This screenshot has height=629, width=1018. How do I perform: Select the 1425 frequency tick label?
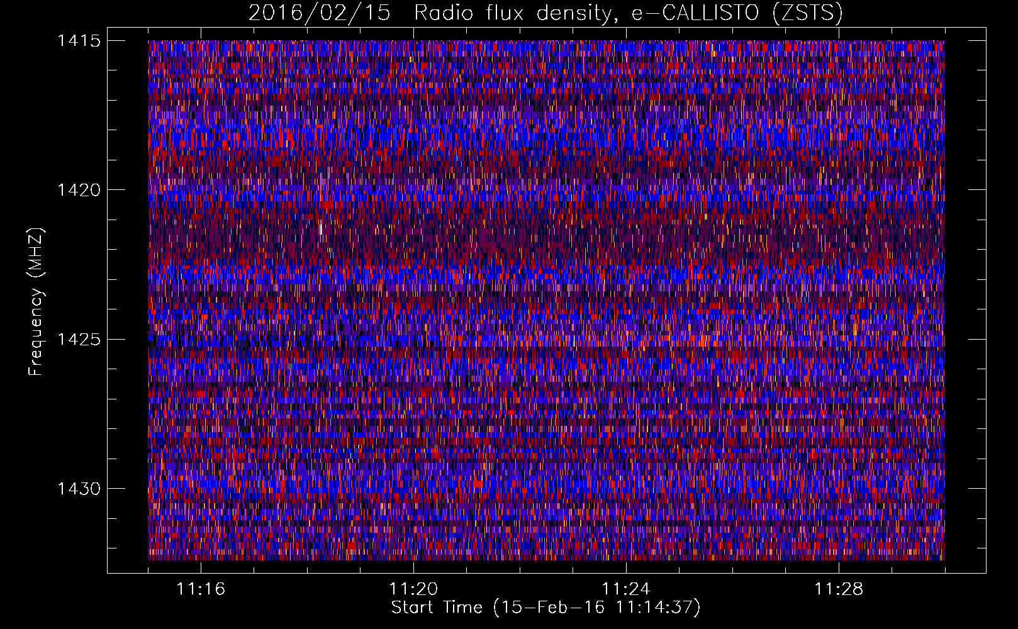coord(79,340)
